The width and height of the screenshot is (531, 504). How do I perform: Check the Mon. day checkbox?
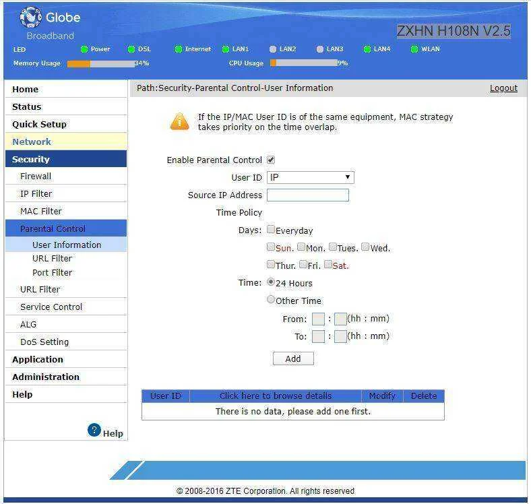pos(301,247)
